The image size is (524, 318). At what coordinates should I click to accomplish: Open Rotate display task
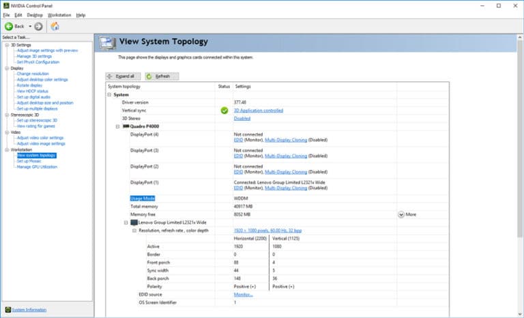(29, 85)
